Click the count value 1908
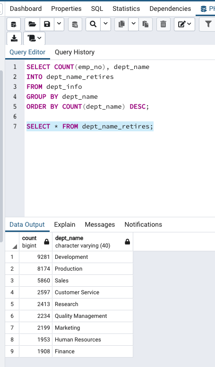This screenshot has height=367, width=215. (35, 351)
